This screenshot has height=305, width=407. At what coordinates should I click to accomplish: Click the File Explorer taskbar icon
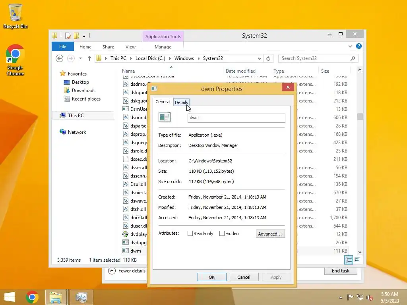(x=56, y=297)
